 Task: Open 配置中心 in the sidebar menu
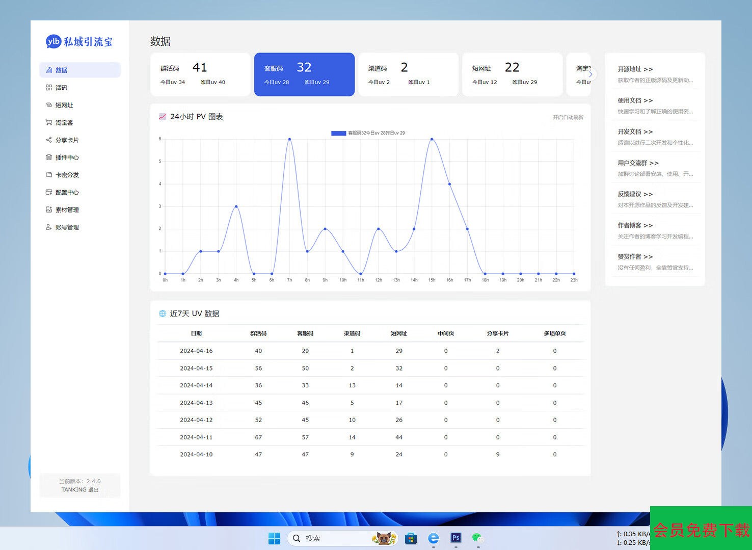click(x=67, y=192)
